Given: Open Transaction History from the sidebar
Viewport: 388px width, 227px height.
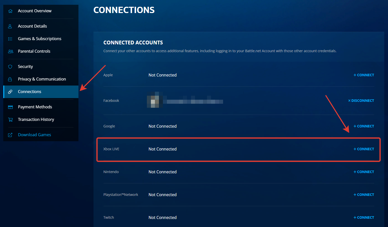Looking at the screenshot, I should pyautogui.click(x=36, y=120).
